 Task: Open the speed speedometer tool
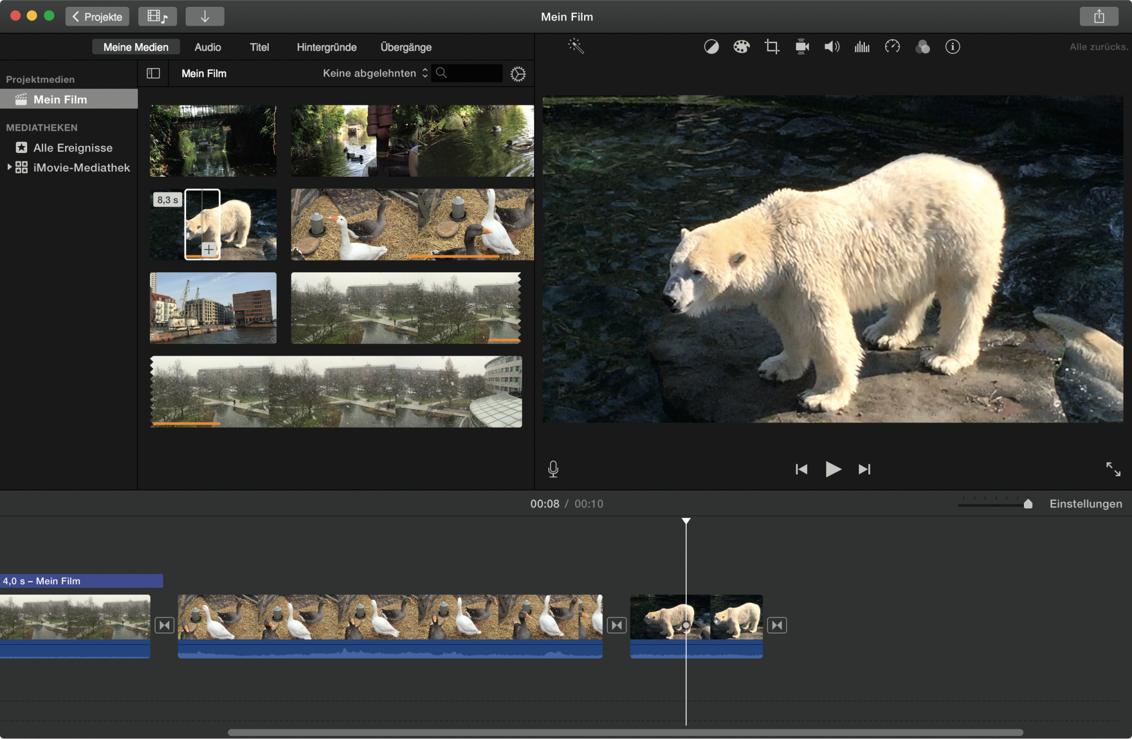(x=892, y=47)
